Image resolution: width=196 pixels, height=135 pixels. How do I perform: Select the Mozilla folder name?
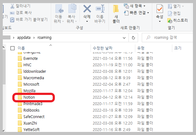[30, 91]
